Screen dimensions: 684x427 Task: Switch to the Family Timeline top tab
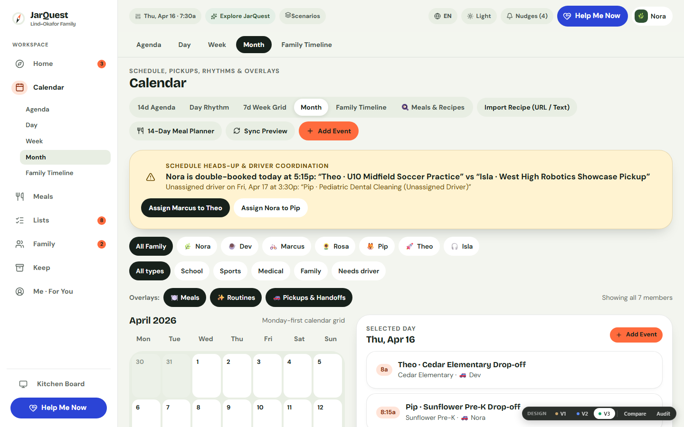click(306, 45)
